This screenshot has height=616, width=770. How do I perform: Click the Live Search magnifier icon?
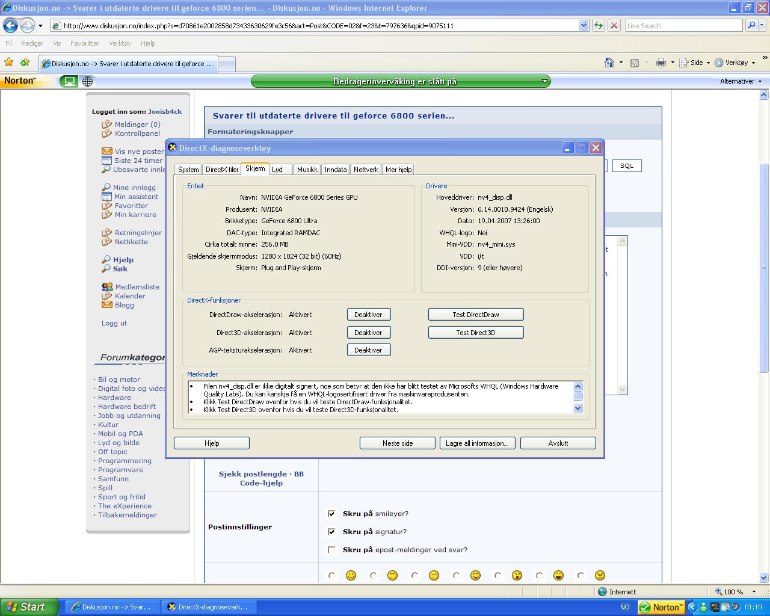pos(751,25)
